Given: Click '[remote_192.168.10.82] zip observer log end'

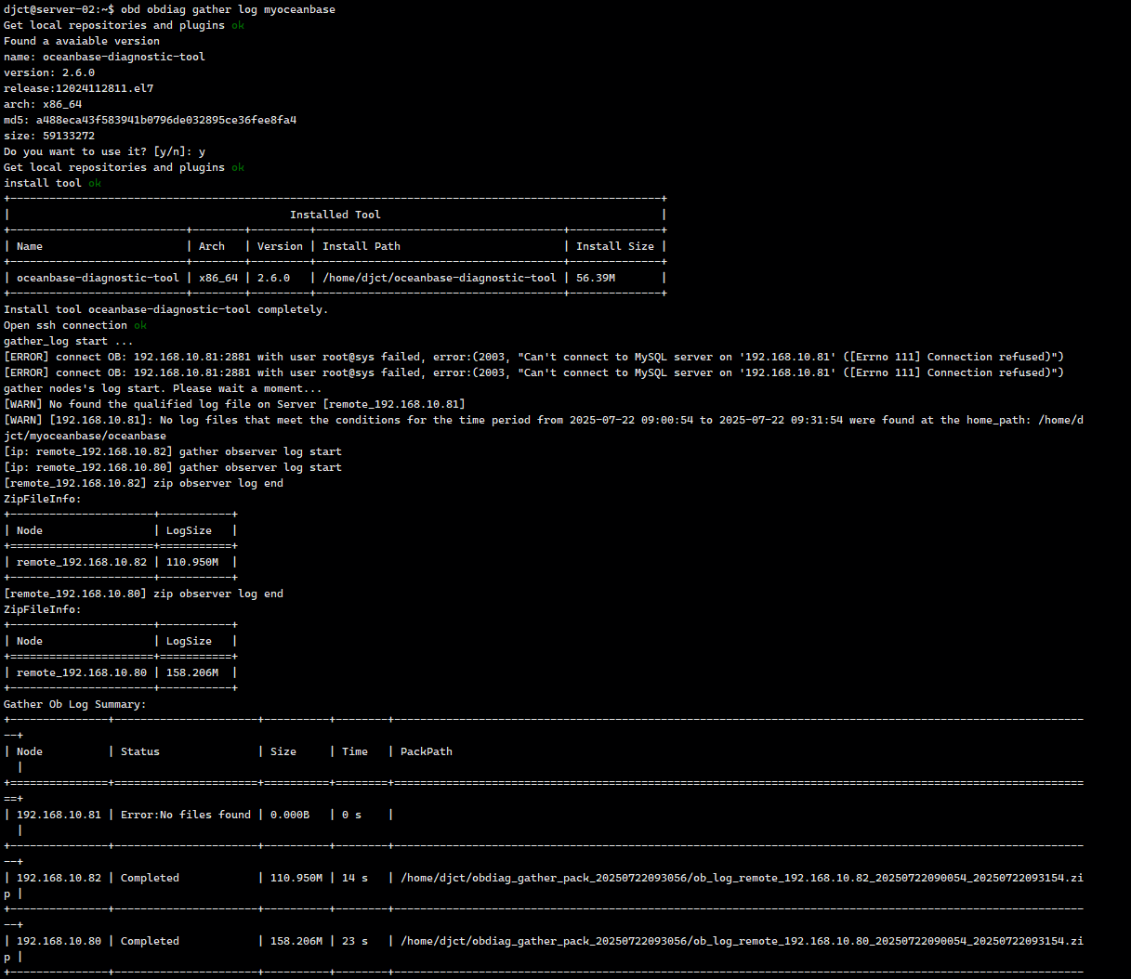Looking at the screenshot, I should tap(144, 483).
